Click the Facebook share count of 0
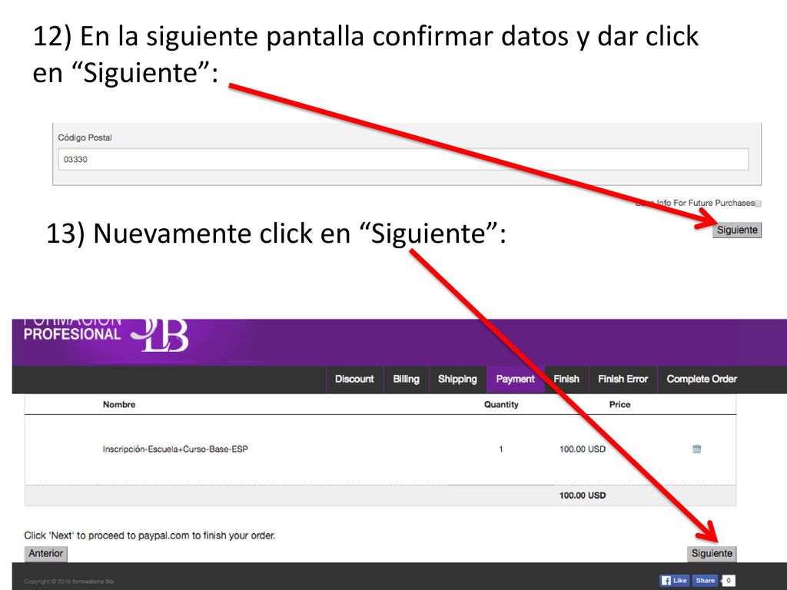Image resolution: width=787 pixels, height=590 pixels. 729,581
